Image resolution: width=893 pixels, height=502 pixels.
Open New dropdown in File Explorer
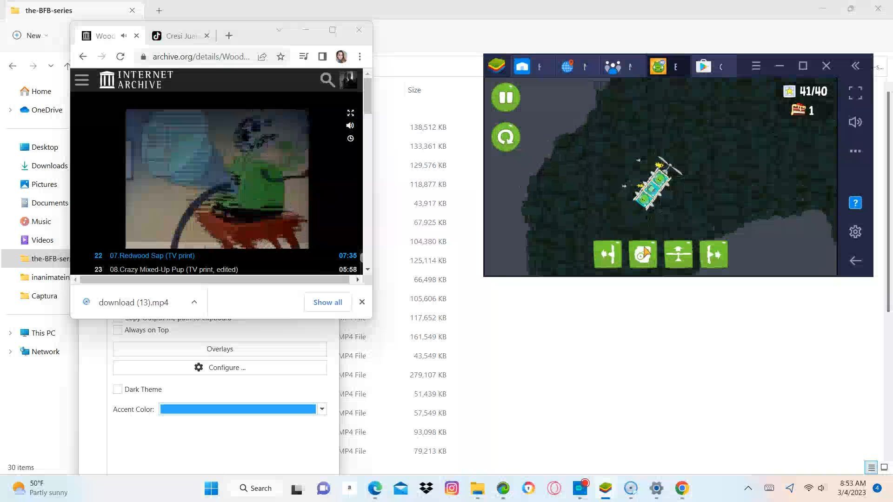point(30,35)
